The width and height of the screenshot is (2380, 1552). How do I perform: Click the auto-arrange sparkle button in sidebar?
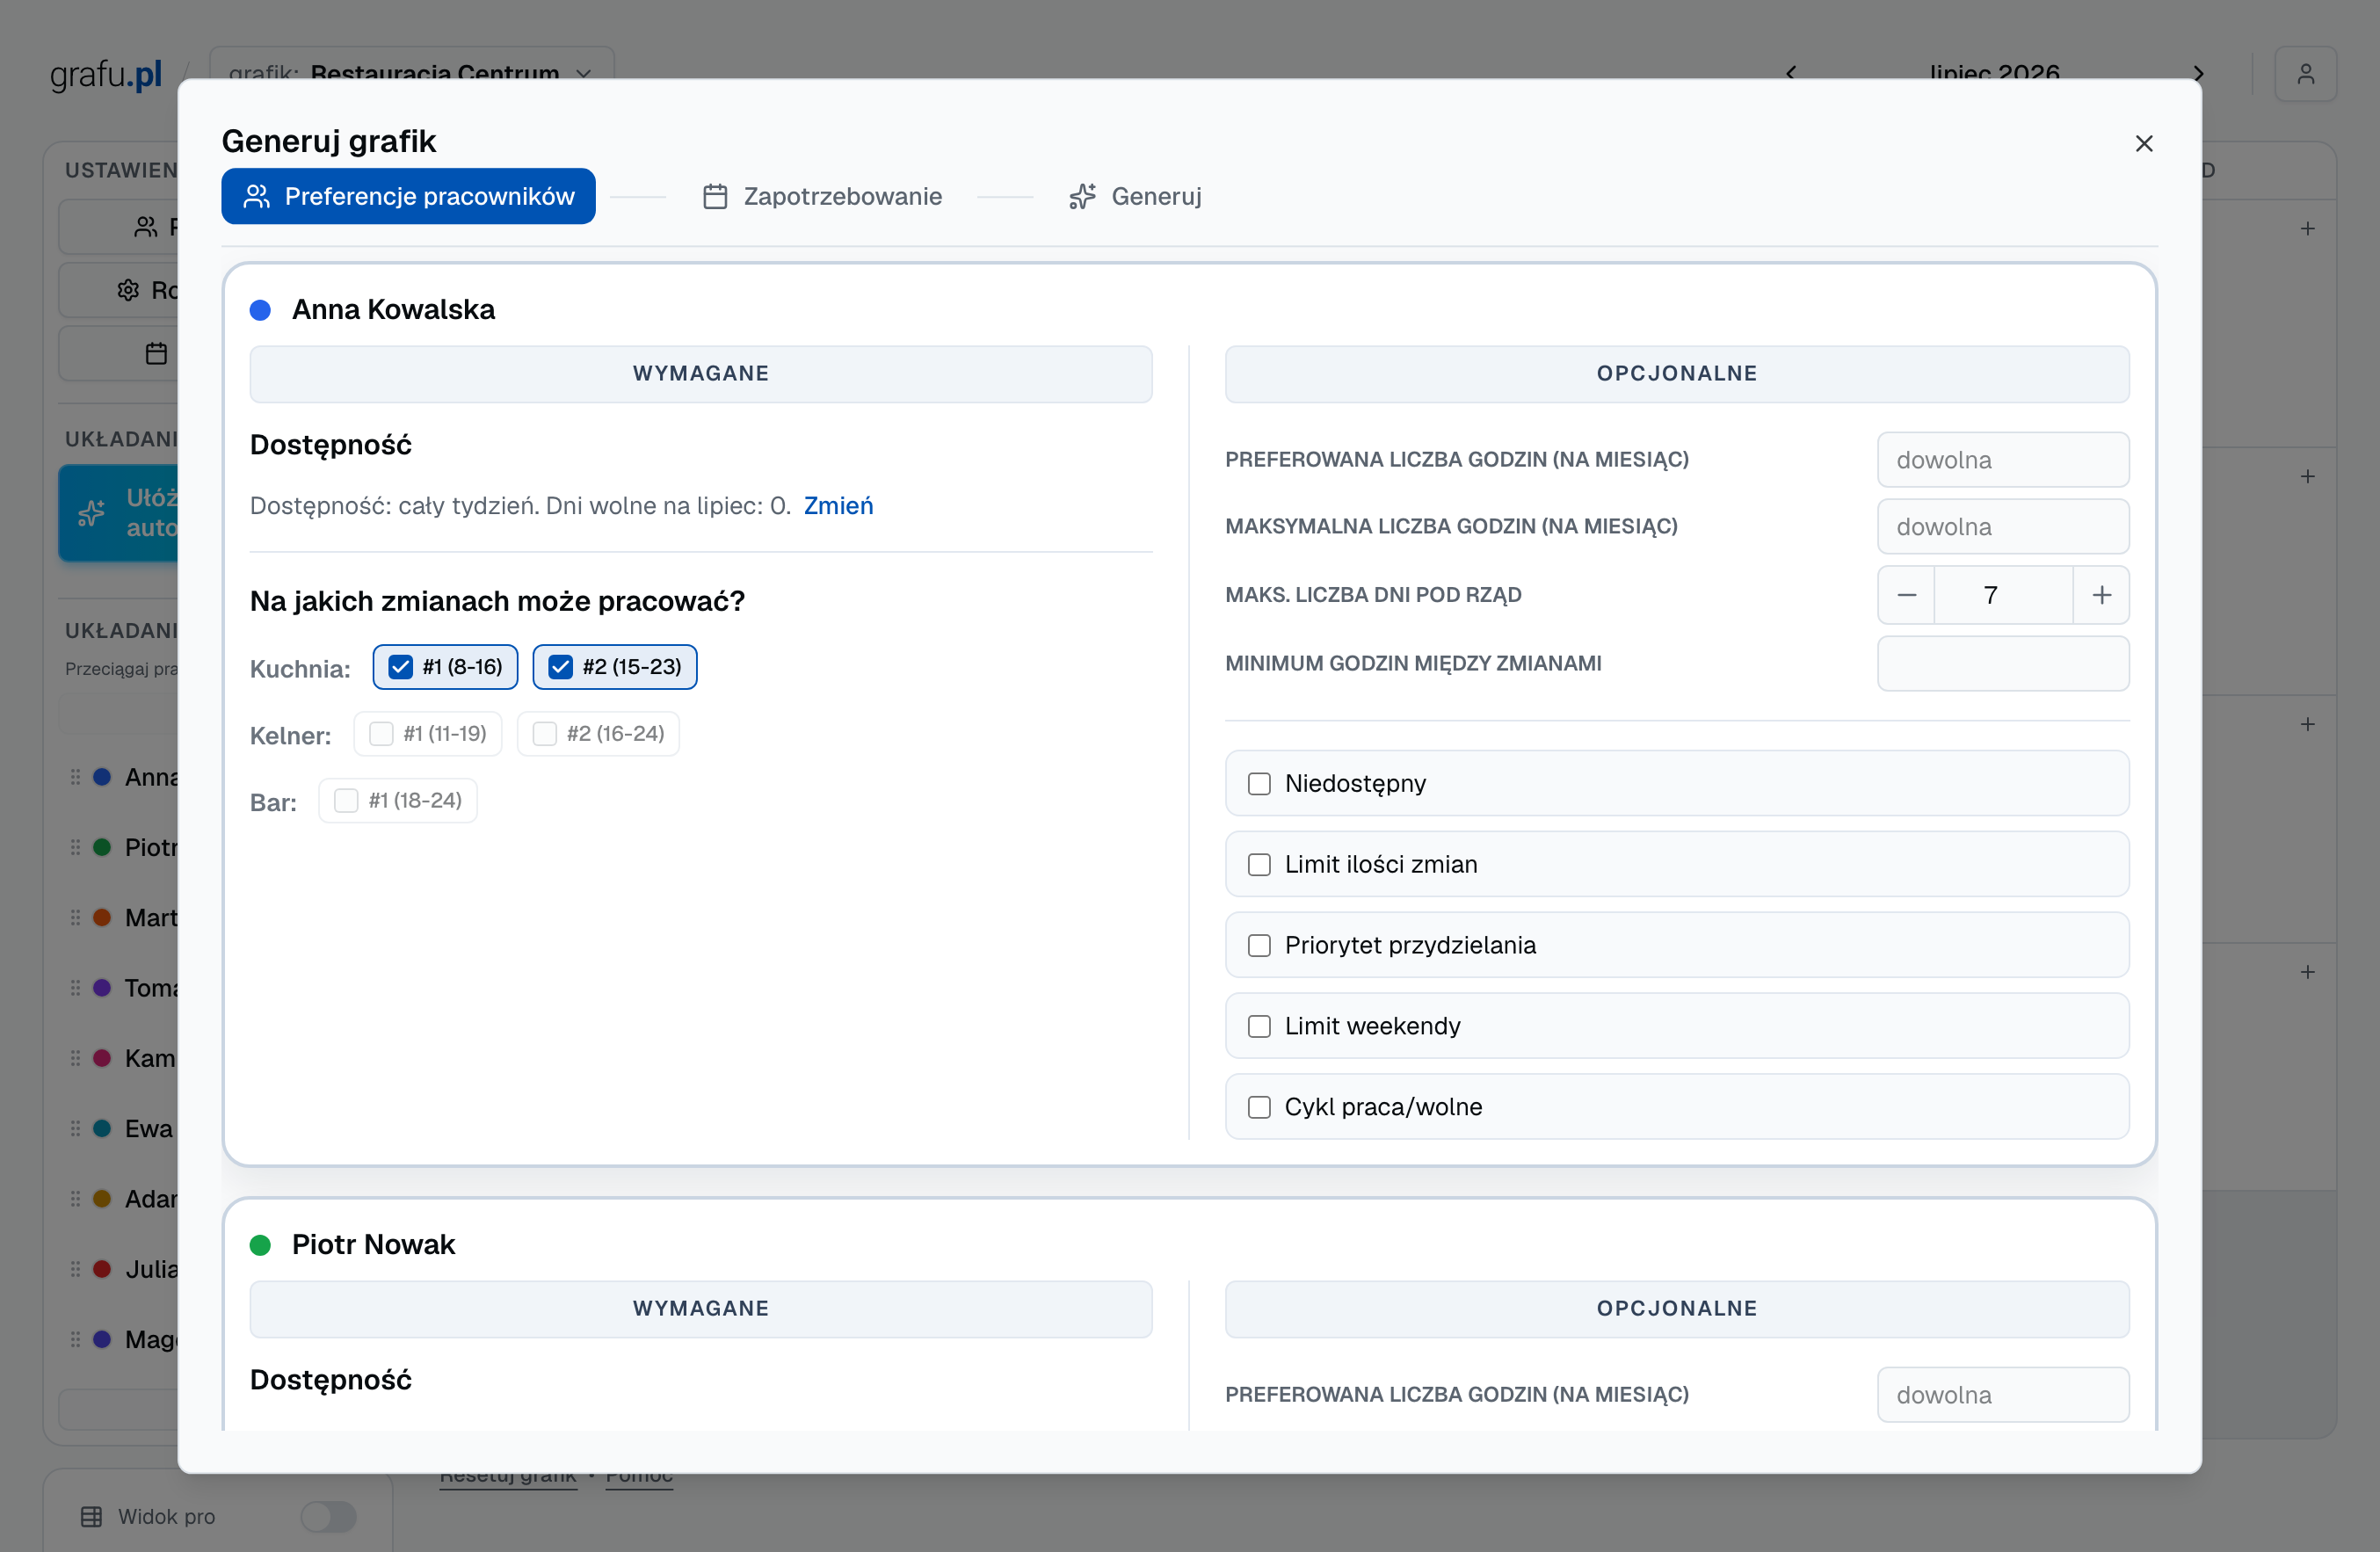[118, 513]
